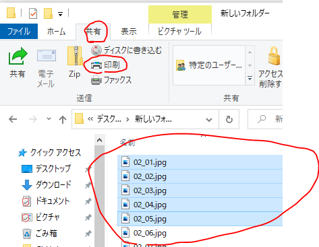
Task: Click the Pictures icon in sidebar
Action: point(26,217)
